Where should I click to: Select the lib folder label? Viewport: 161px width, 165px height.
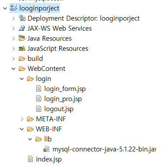pyautogui.click(x=48, y=139)
